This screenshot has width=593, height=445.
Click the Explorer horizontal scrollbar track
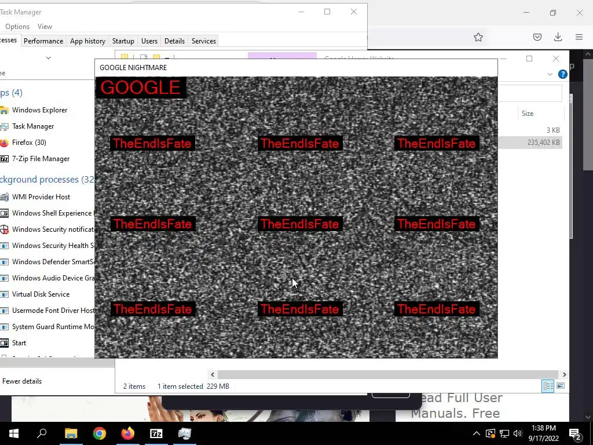[x=388, y=375]
